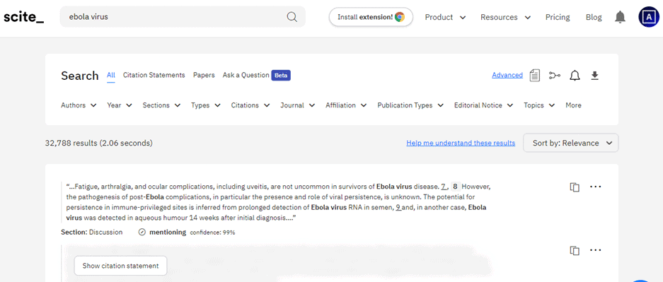Screen dimensions: 663x282
Task: Open reference 7 in the citation text
Action: 444,186
